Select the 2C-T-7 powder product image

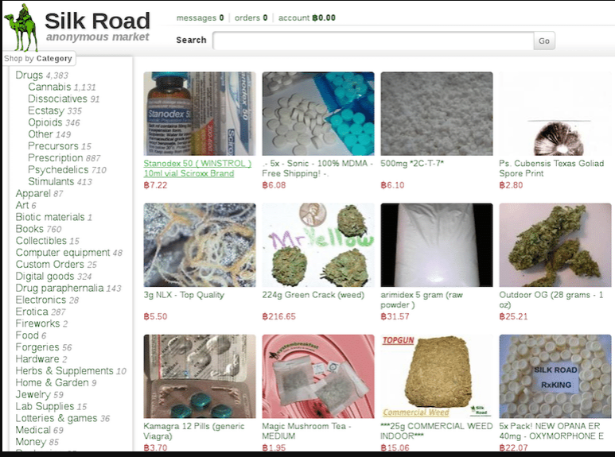[x=437, y=114]
